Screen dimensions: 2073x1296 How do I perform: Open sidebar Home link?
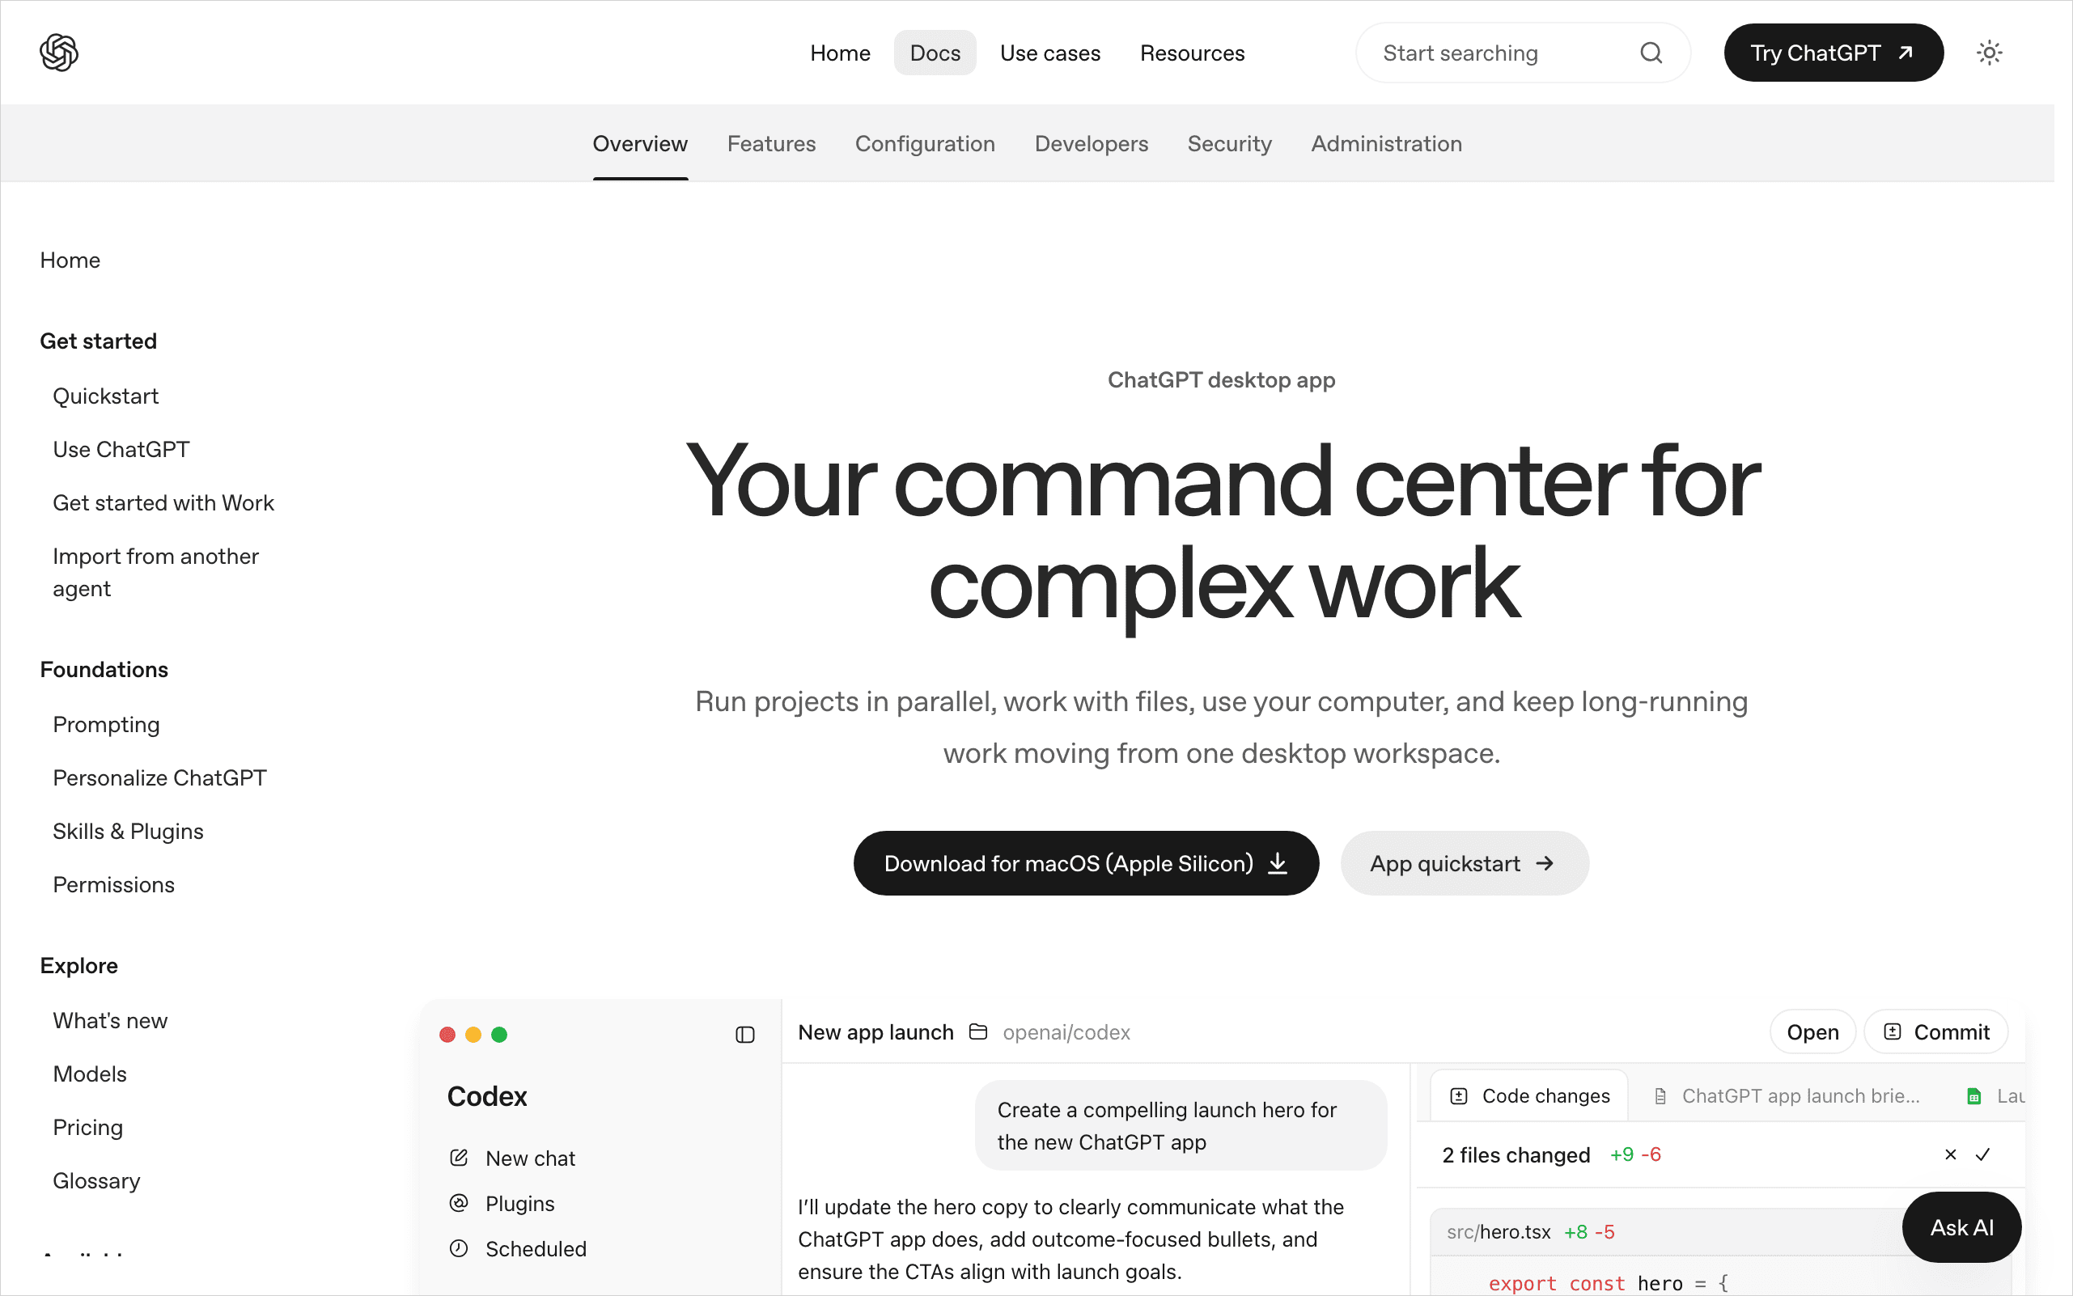click(70, 260)
